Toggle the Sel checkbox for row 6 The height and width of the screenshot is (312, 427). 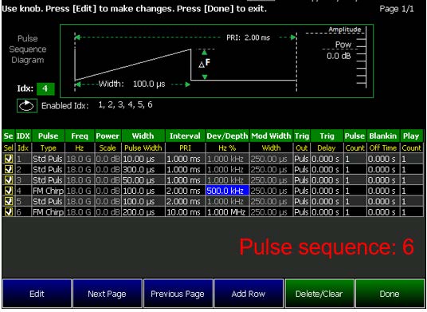click(x=9, y=212)
